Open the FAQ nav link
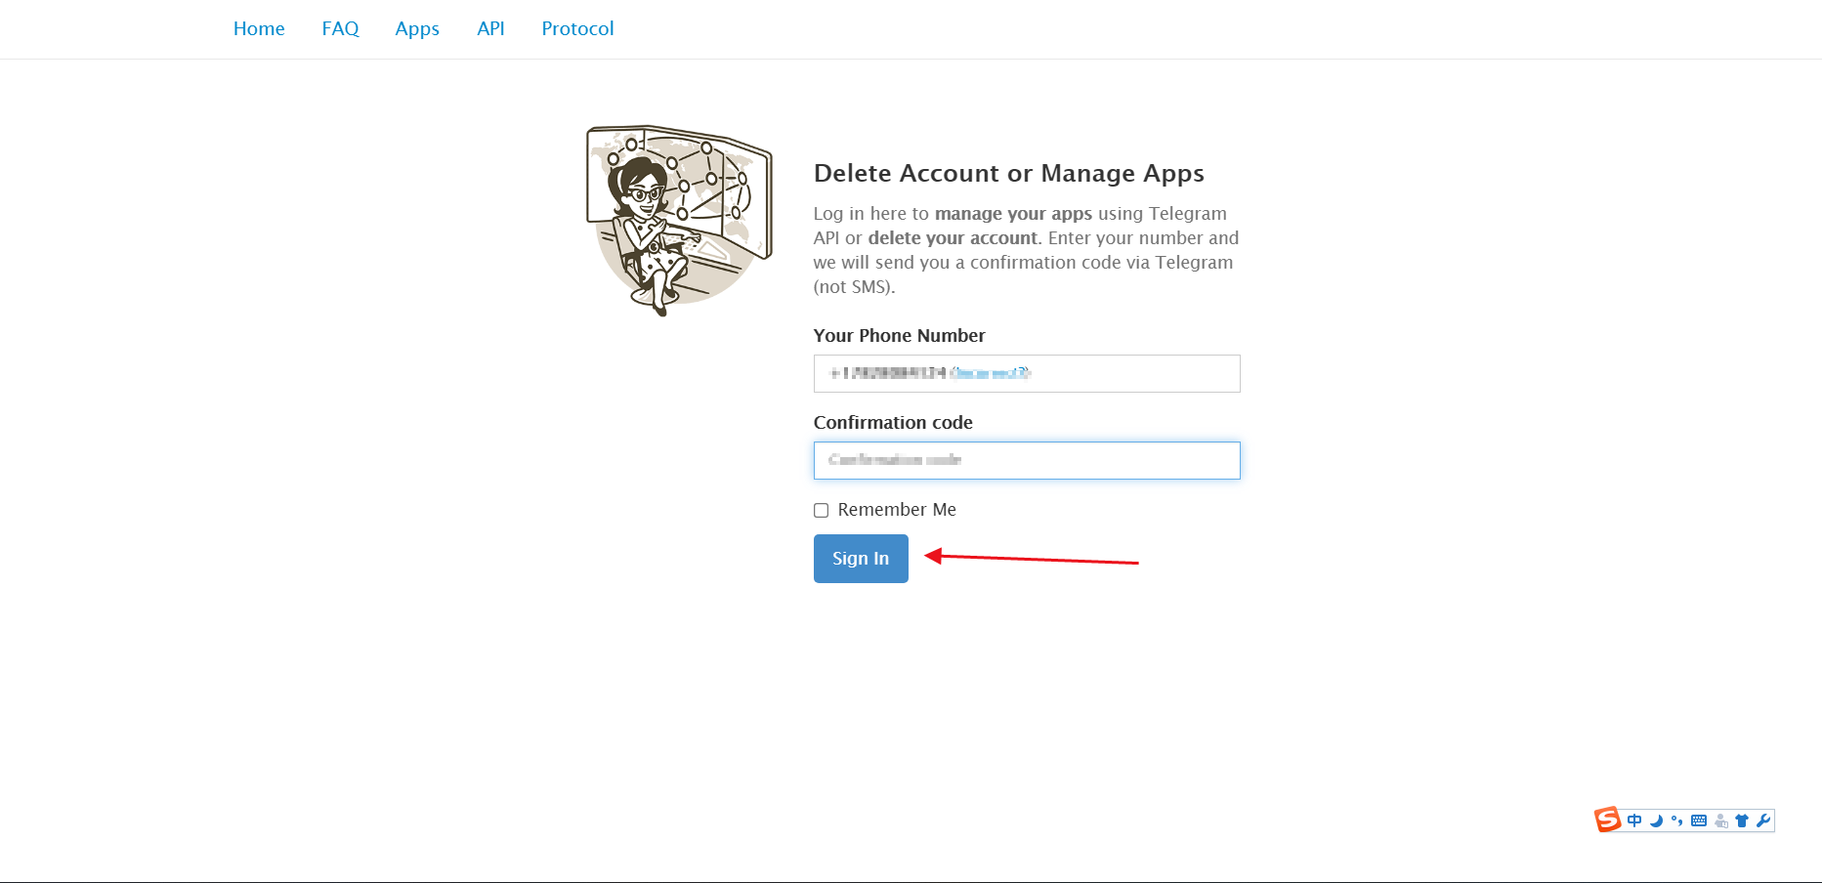This screenshot has width=1822, height=883. (340, 29)
